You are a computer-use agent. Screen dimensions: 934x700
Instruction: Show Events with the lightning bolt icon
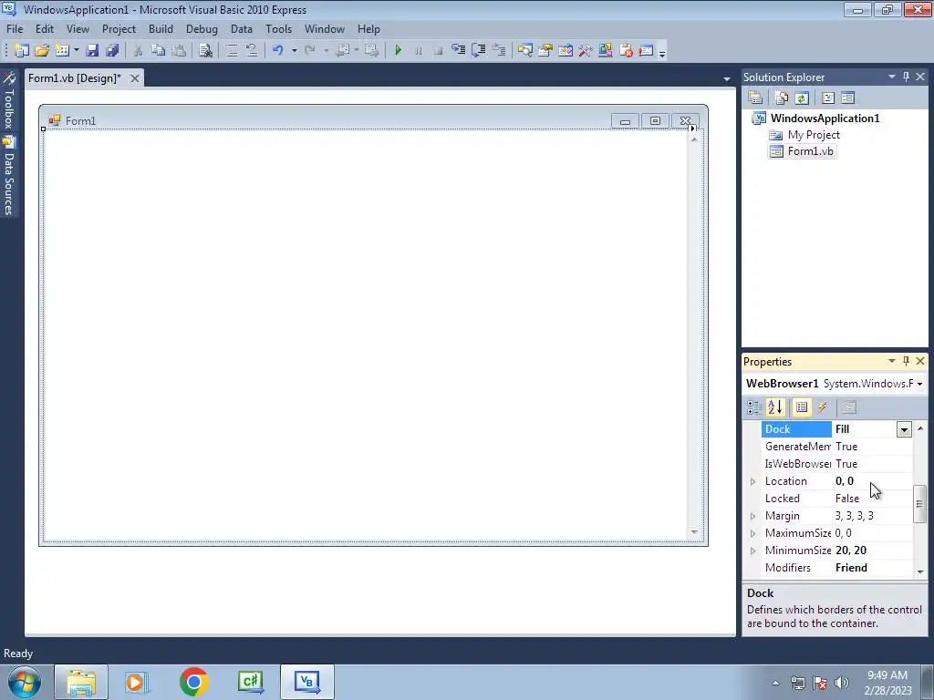coord(823,407)
